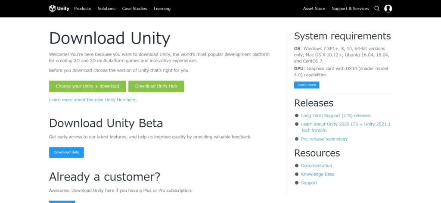Click the Unity logo in header
This screenshot has width=441, height=203.
click(x=59, y=9)
